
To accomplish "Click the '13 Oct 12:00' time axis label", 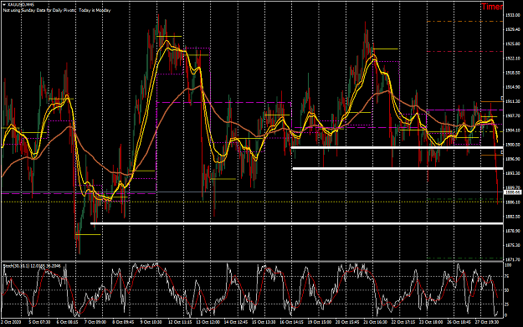I will (x=208, y=322).
